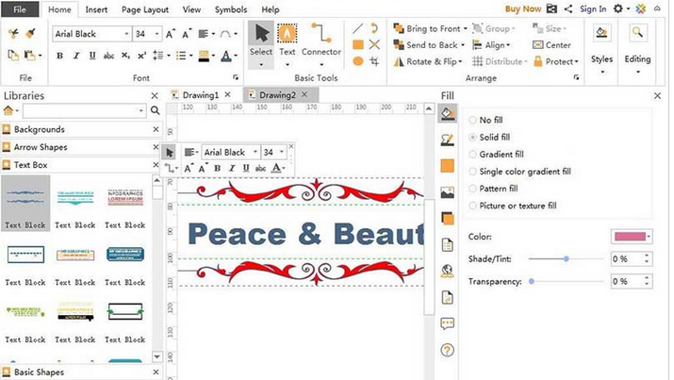Click Sign In
The height and width of the screenshot is (380, 674).
coord(593,9)
